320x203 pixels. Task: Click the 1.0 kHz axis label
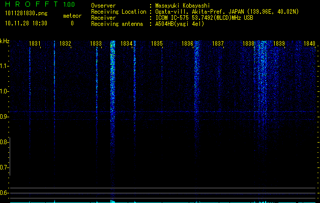(x=4, y=91)
